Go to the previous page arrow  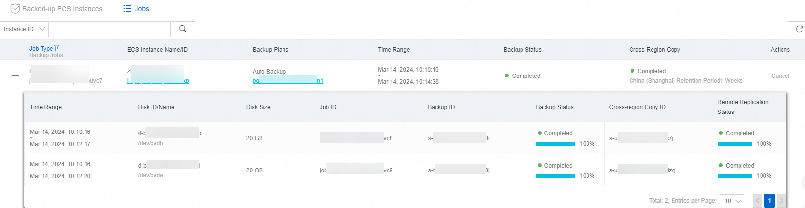click(758, 201)
